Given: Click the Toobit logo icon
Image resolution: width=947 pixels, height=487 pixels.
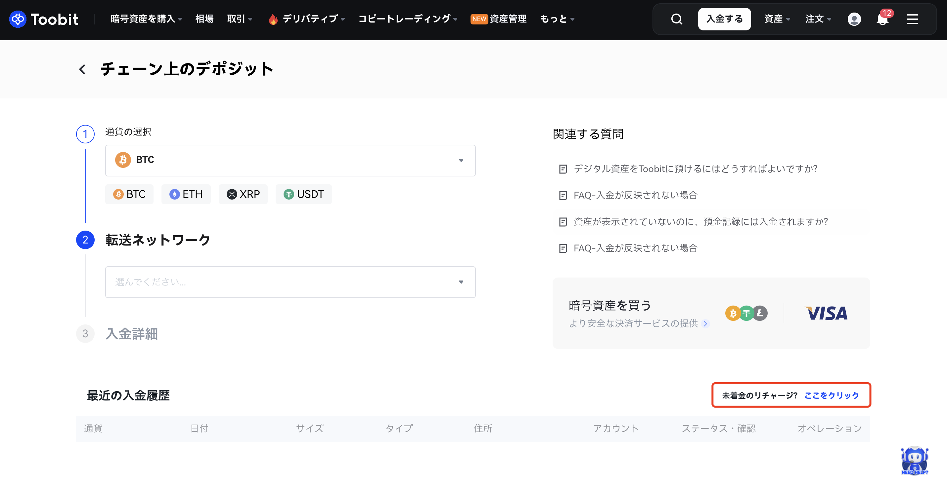Looking at the screenshot, I should 18,19.
